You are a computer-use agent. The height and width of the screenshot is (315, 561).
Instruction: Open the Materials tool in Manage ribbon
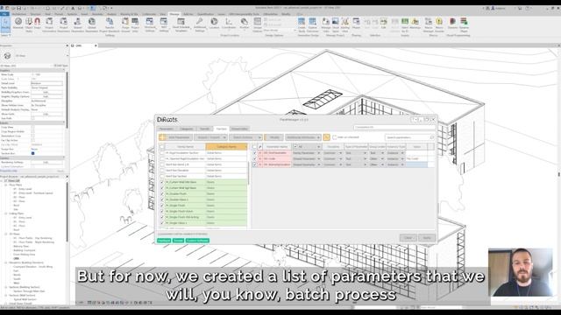point(18,24)
